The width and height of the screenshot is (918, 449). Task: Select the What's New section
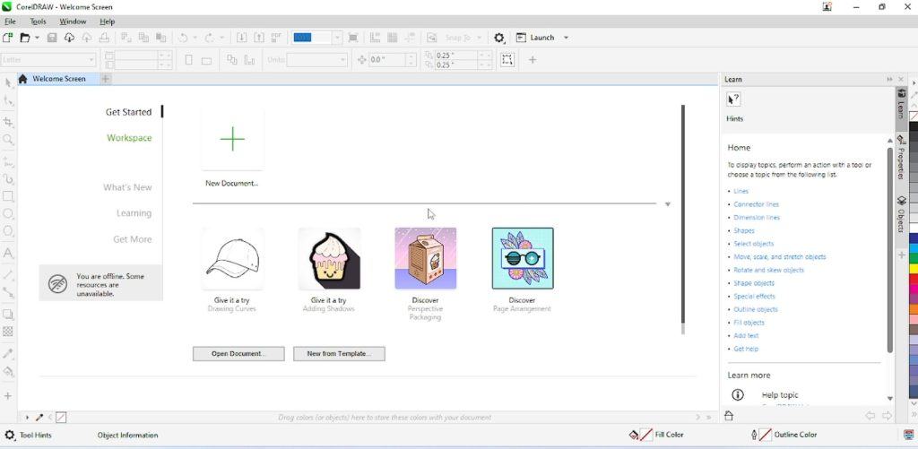point(127,187)
